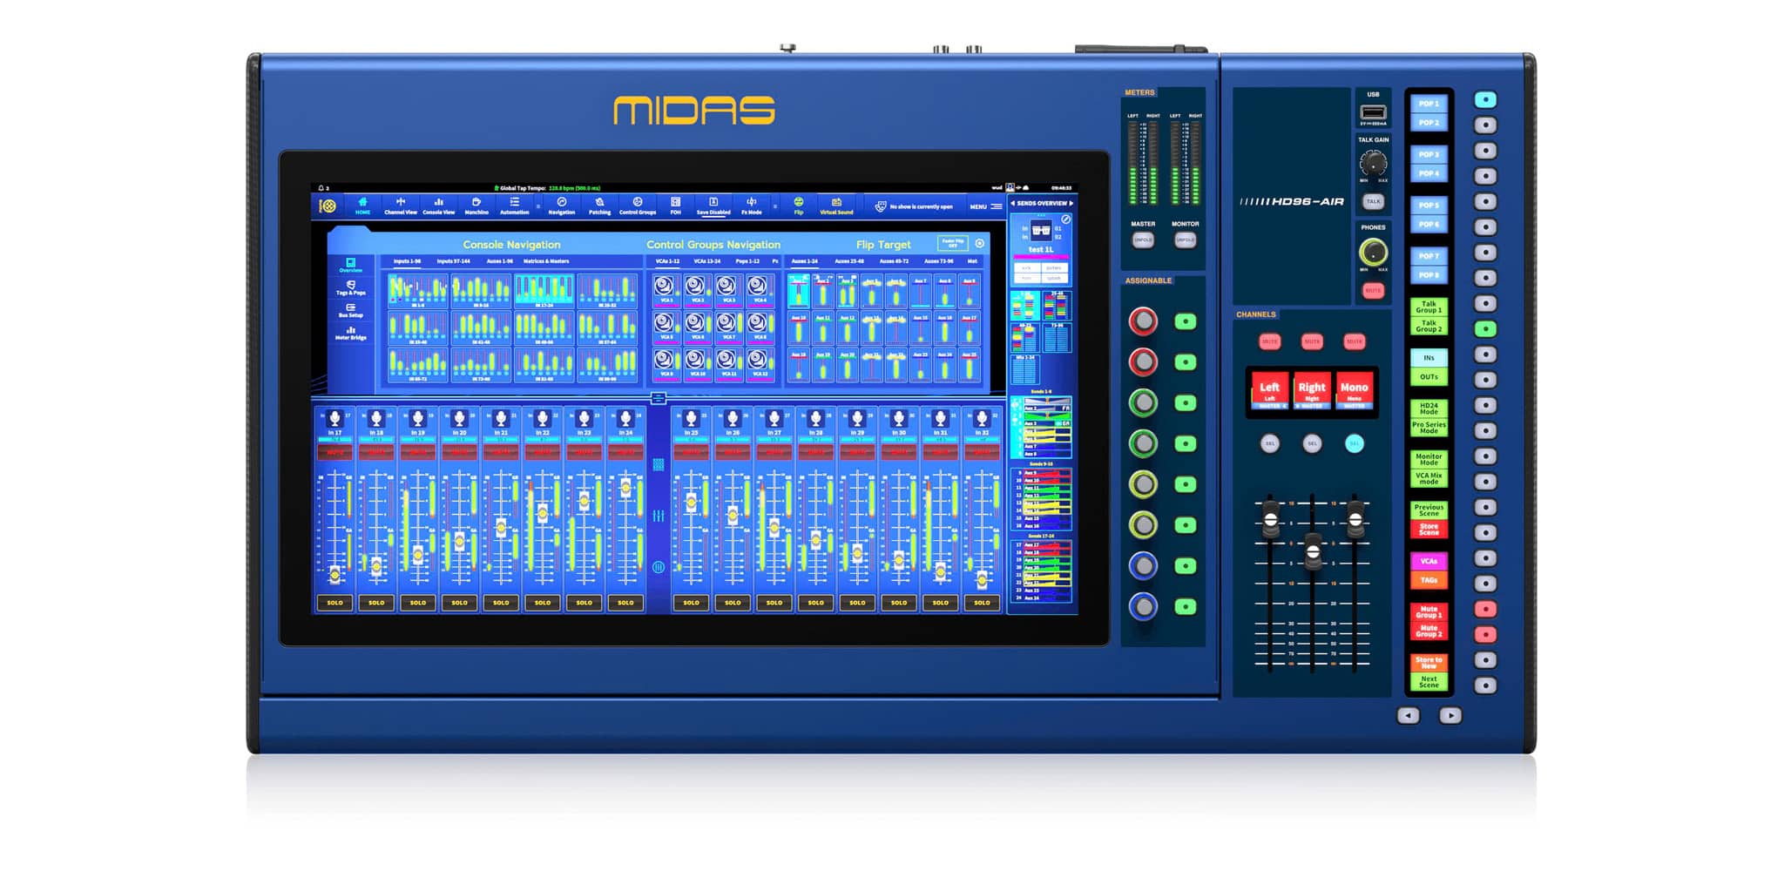Open the Patching icon in toolbar
Viewport: 1784px width, 871px height.
tap(599, 206)
